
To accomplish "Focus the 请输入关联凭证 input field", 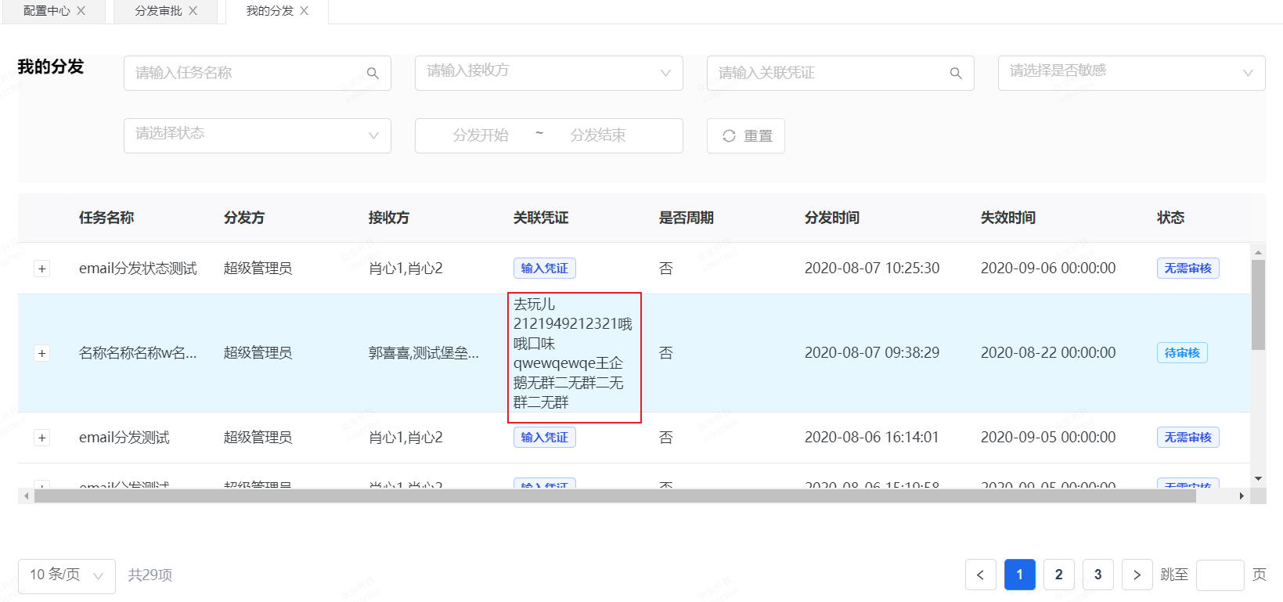I will (841, 73).
